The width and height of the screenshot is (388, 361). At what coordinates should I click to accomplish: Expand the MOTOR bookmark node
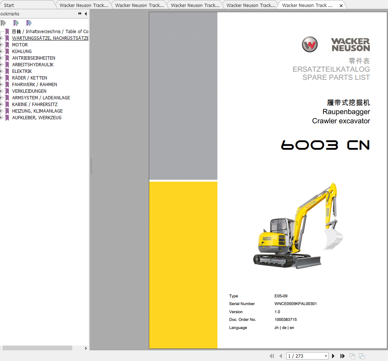pyautogui.click(x=1, y=45)
